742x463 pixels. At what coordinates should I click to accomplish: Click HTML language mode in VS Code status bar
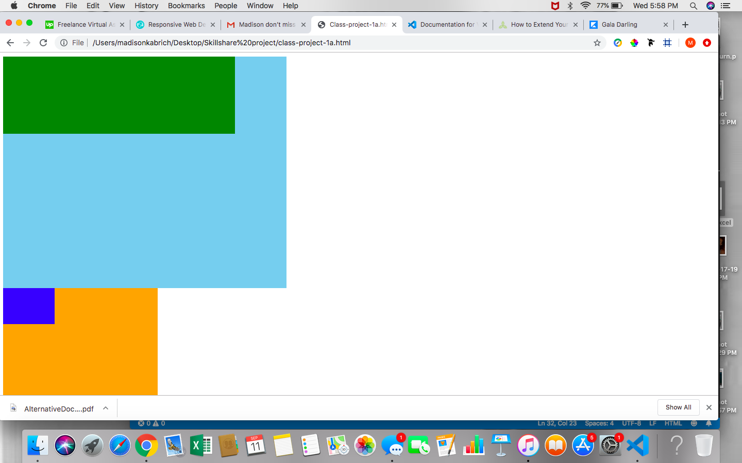[673, 423]
